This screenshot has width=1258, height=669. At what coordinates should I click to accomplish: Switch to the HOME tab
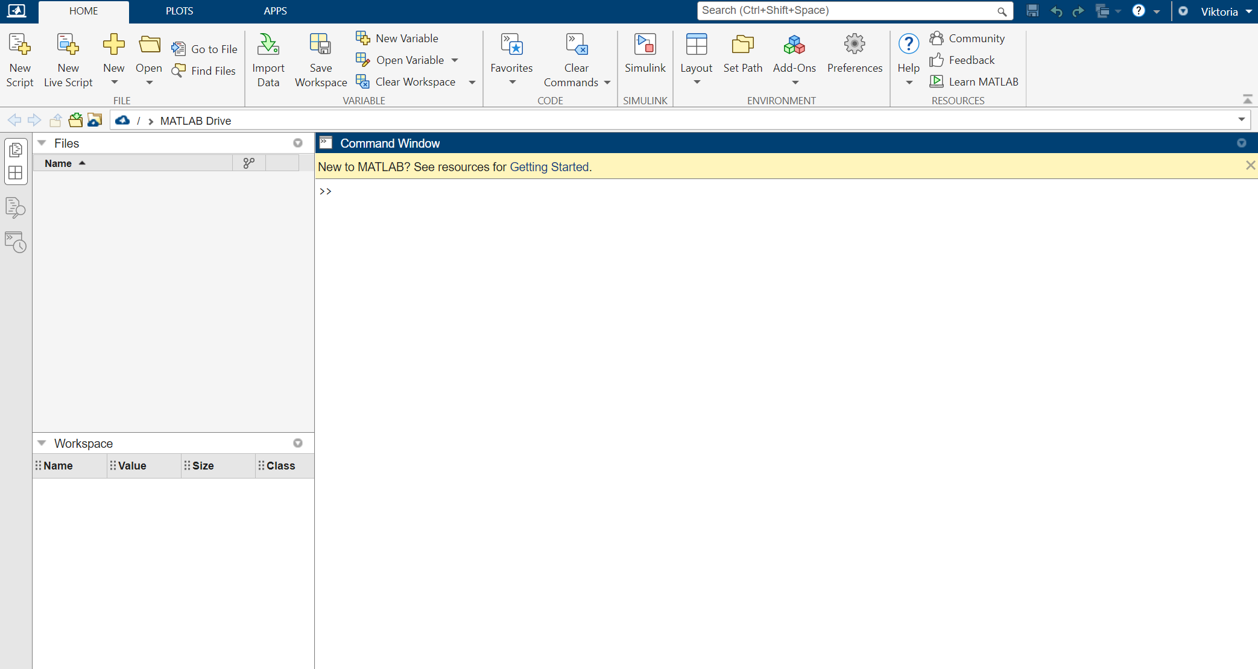(x=84, y=11)
